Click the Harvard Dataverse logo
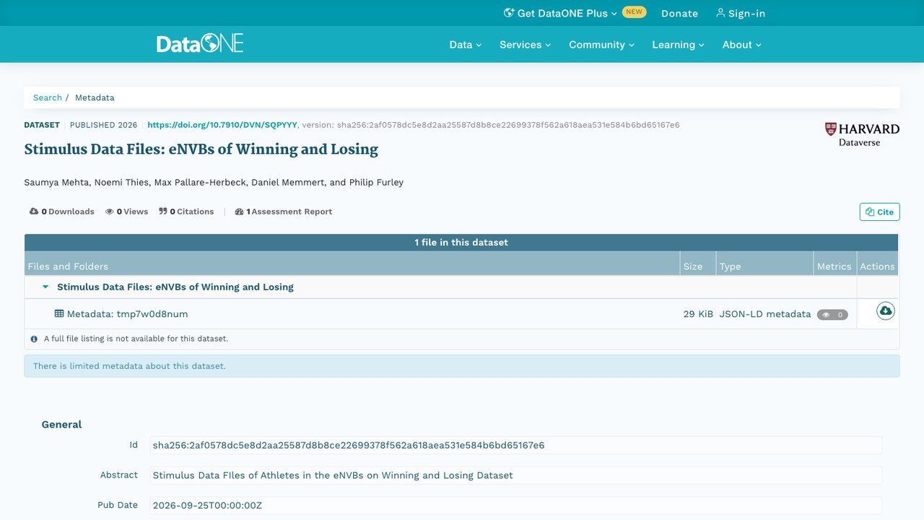This screenshot has width=924, height=520. (x=862, y=134)
